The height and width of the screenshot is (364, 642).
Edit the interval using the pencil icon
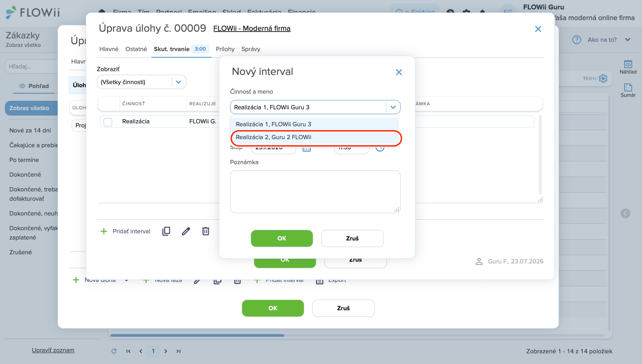tap(186, 231)
